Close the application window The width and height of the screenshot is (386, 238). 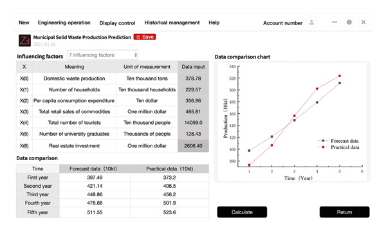coord(363,22)
